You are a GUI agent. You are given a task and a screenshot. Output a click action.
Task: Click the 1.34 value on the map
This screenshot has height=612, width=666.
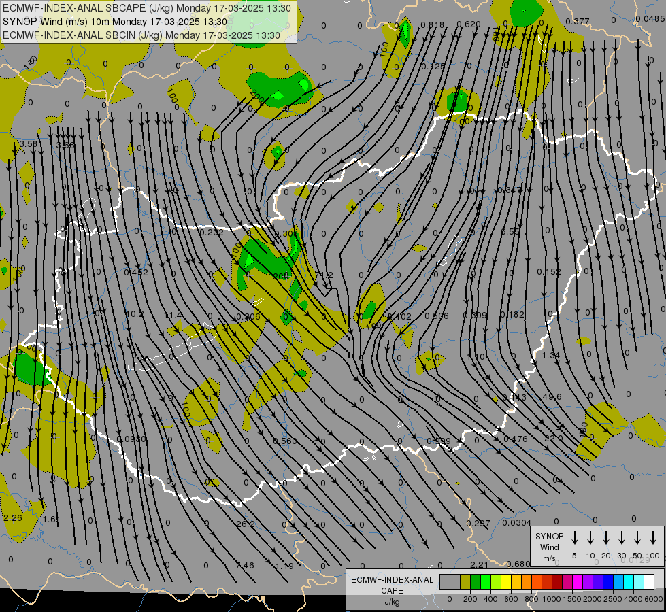click(551, 355)
